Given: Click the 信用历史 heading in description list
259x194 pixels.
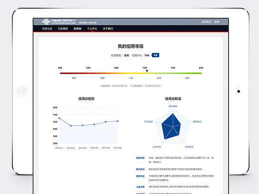Looking at the screenshot, I should [140, 176].
